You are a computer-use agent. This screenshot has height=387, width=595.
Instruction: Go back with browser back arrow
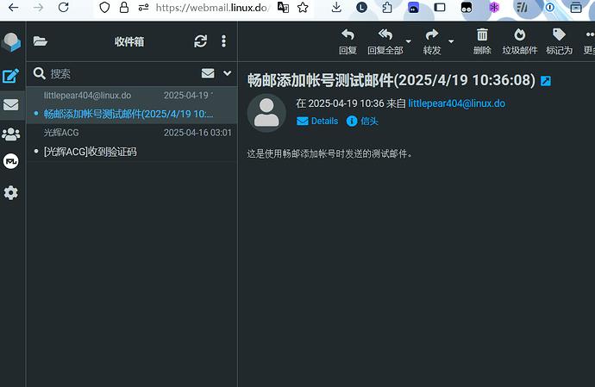pyautogui.click(x=13, y=7)
